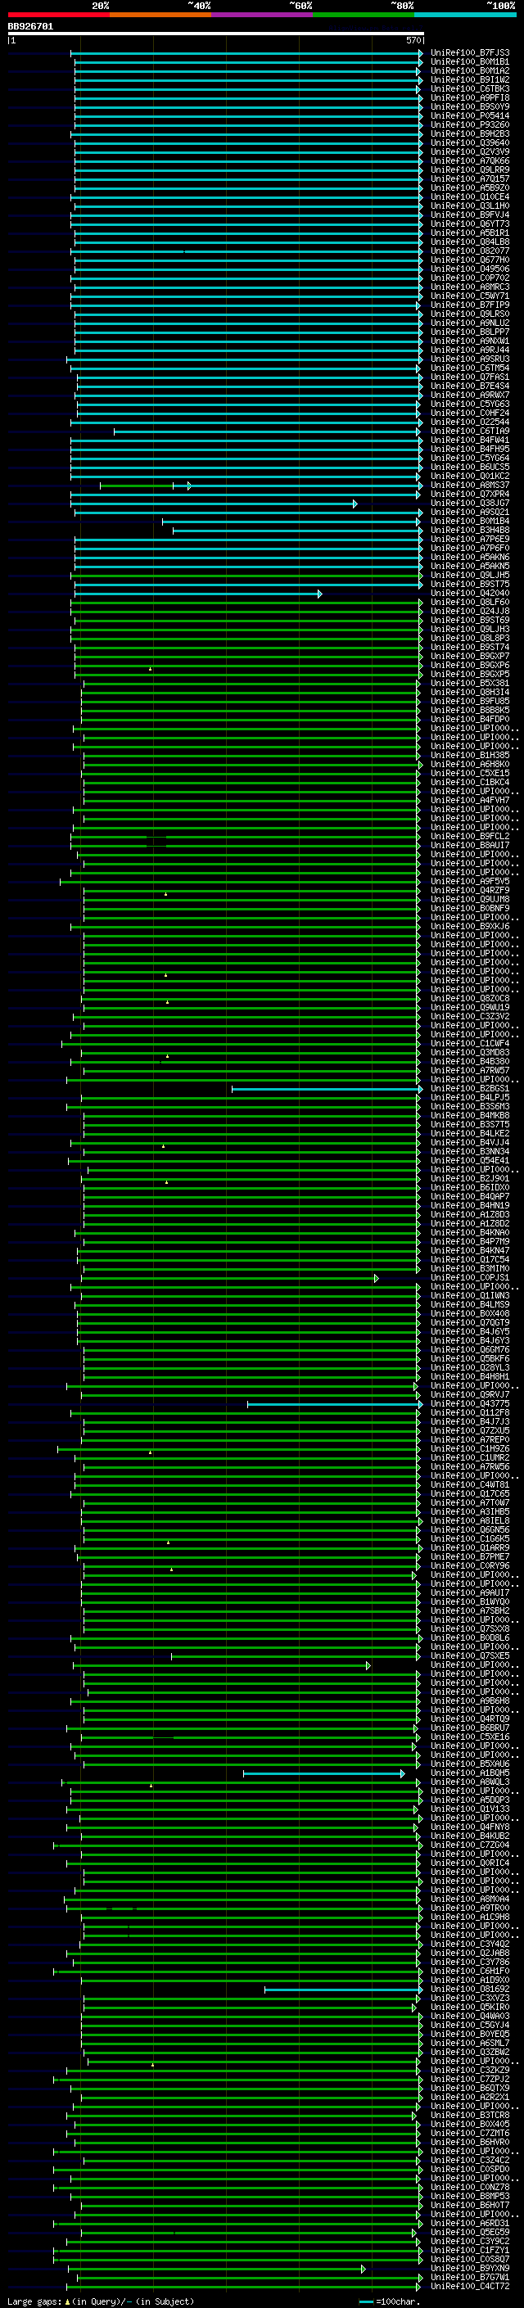Click the orange ~40% identity legend bar
The height and width of the screenshot is (2308, 524).
(160, 15)
